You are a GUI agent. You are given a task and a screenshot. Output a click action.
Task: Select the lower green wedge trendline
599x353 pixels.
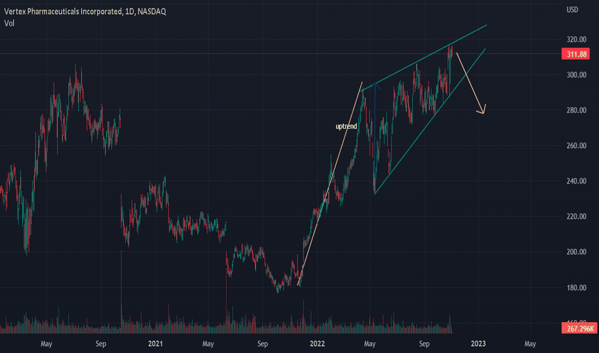pos(430,121)
